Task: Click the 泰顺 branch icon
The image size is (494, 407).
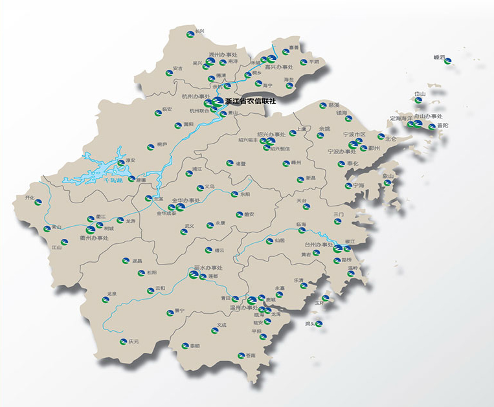Action: [185, 346]
